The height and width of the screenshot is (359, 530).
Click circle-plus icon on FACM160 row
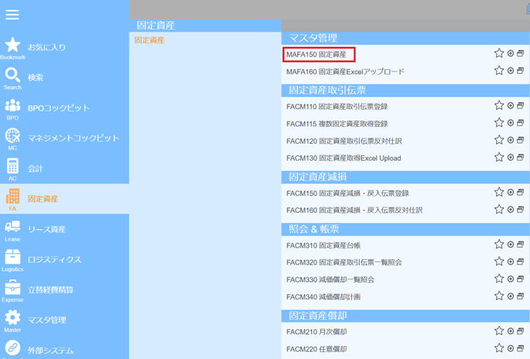(x=511, y=210)
